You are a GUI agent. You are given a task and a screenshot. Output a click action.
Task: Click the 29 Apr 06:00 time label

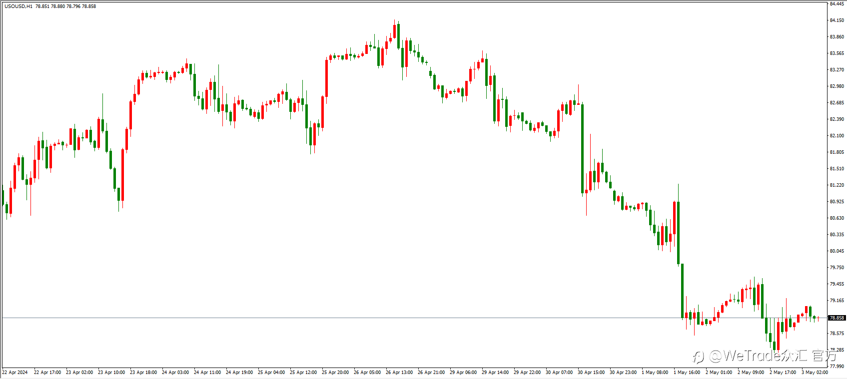(463, 373)
